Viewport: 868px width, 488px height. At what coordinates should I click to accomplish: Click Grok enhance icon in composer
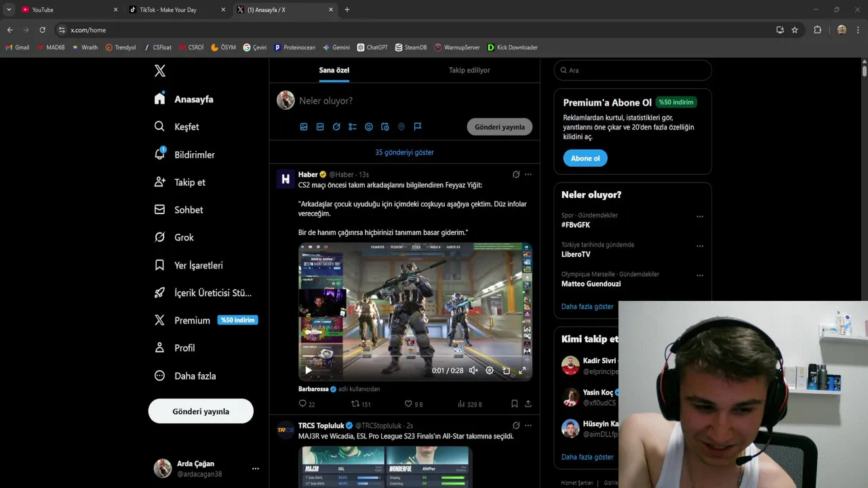point(336,127)
